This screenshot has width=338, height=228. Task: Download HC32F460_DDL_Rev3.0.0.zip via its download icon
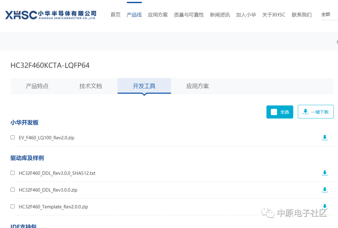tap(325, 190)
